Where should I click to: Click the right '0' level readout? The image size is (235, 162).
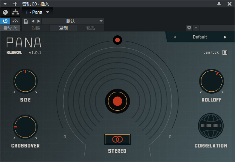click(170, 137)
